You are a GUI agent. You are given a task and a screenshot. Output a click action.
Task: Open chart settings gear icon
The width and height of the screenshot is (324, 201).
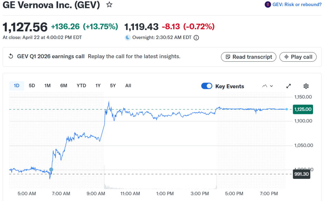point(306,86)
